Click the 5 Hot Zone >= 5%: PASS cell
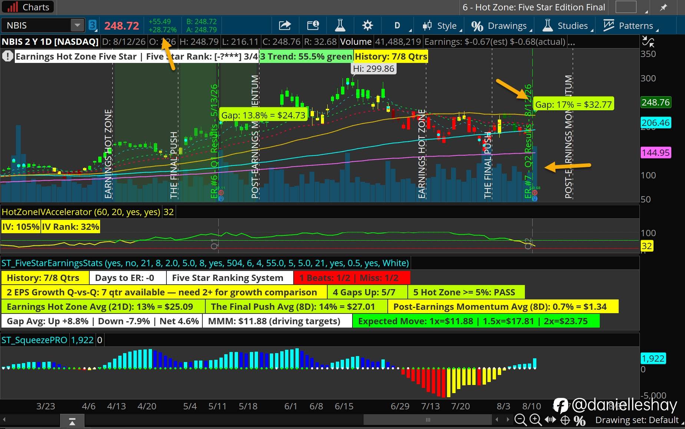685x429 pixels. coord(466,292)
